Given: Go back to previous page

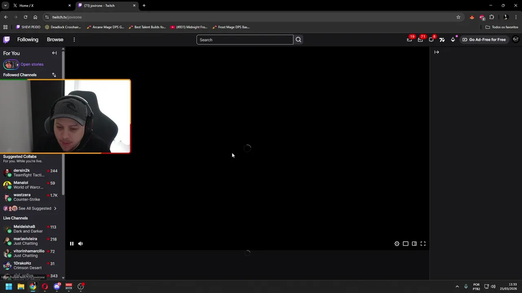Looking at the screenshot, I should click(6, 17).
